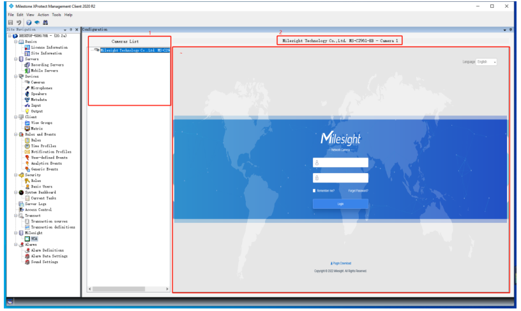Collapse the Alarms tree group
The height and width of the screenshot is (311, 521).
click(x=15, y=245)
